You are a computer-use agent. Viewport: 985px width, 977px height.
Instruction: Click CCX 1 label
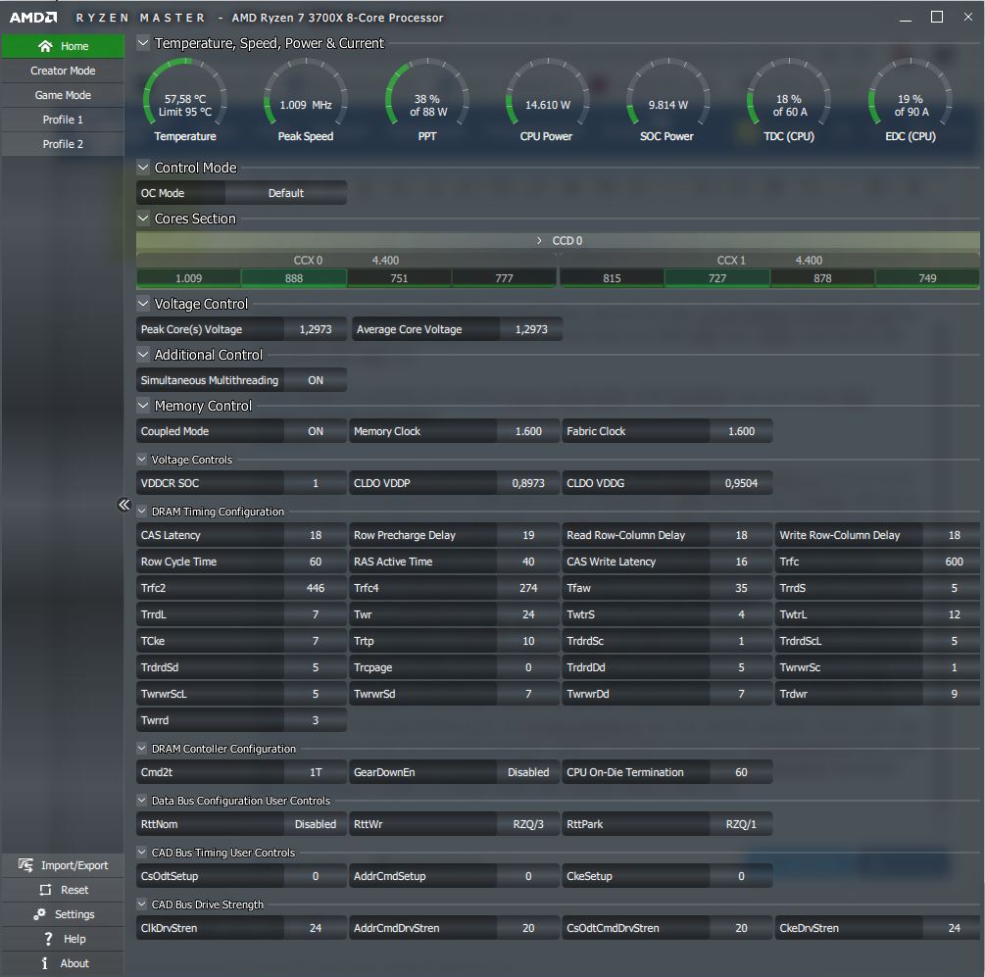coord(731,260)
